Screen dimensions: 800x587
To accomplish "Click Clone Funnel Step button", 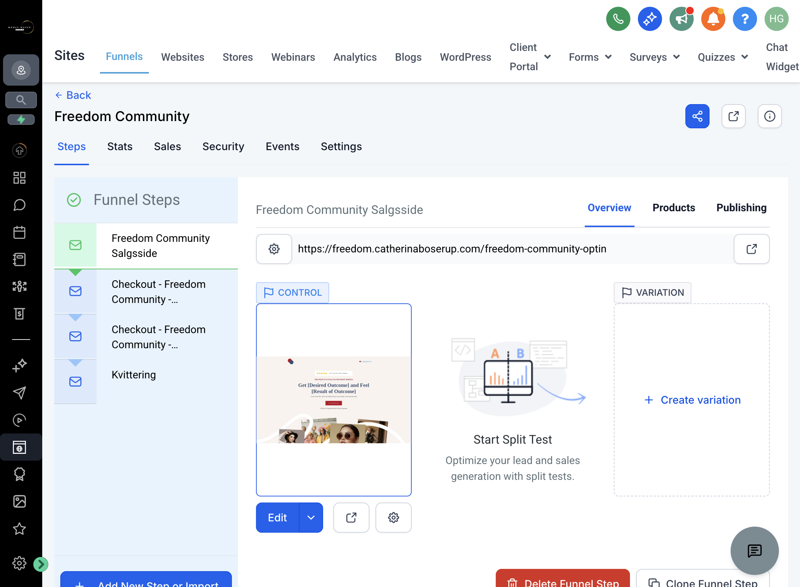I will (x=703, y=578).
